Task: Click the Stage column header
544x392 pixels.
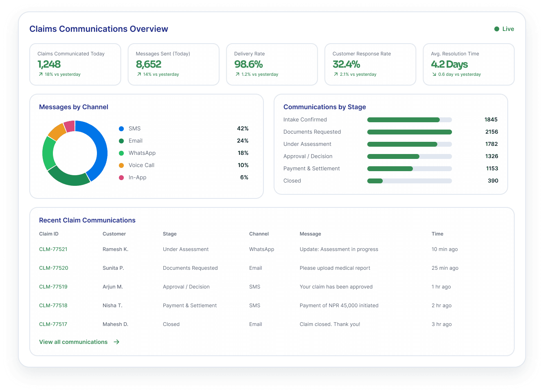Action: 170,234
